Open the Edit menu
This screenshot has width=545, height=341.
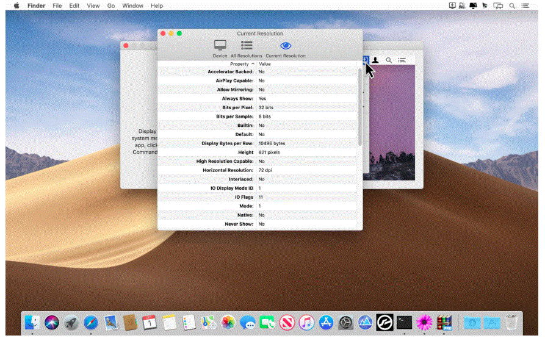coord(74,5)
